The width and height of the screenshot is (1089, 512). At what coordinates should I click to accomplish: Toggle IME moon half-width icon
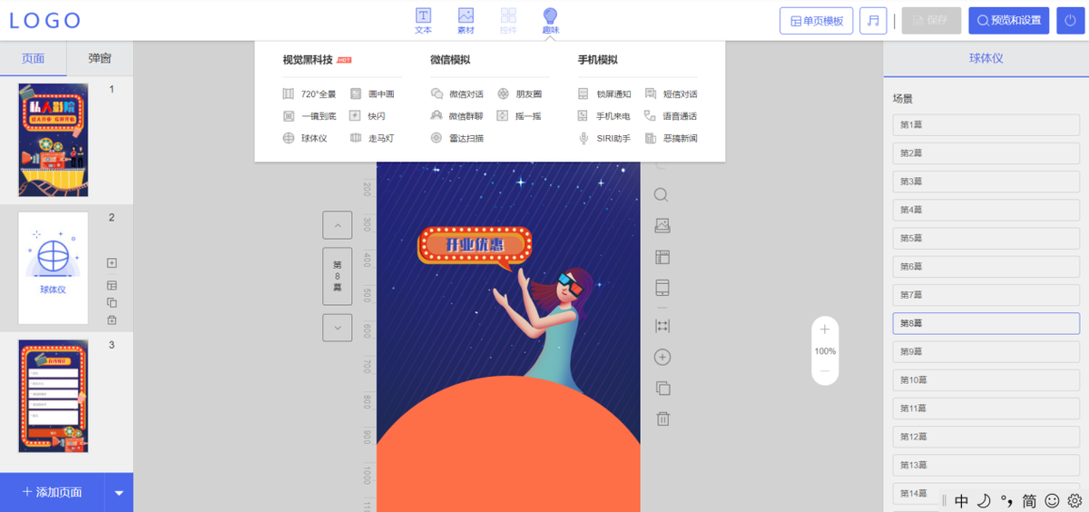point(984,501)
